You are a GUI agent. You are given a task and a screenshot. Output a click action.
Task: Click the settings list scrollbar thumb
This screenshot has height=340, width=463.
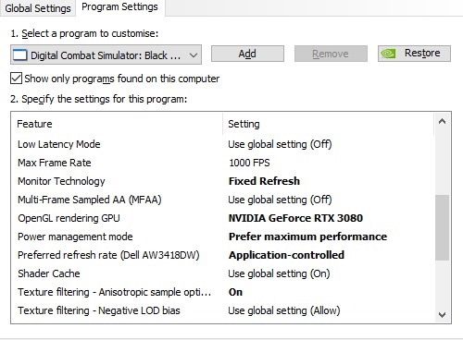click(x=442, y=227)
